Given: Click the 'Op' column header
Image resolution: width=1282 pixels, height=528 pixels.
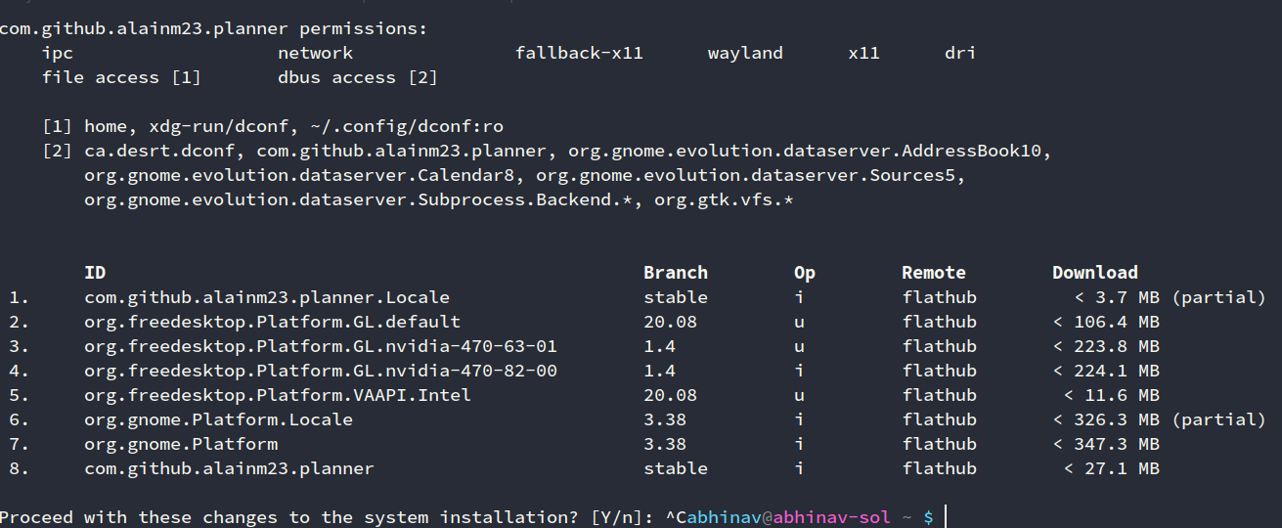Looking at the screenshot, I should (x=805, y=273).
